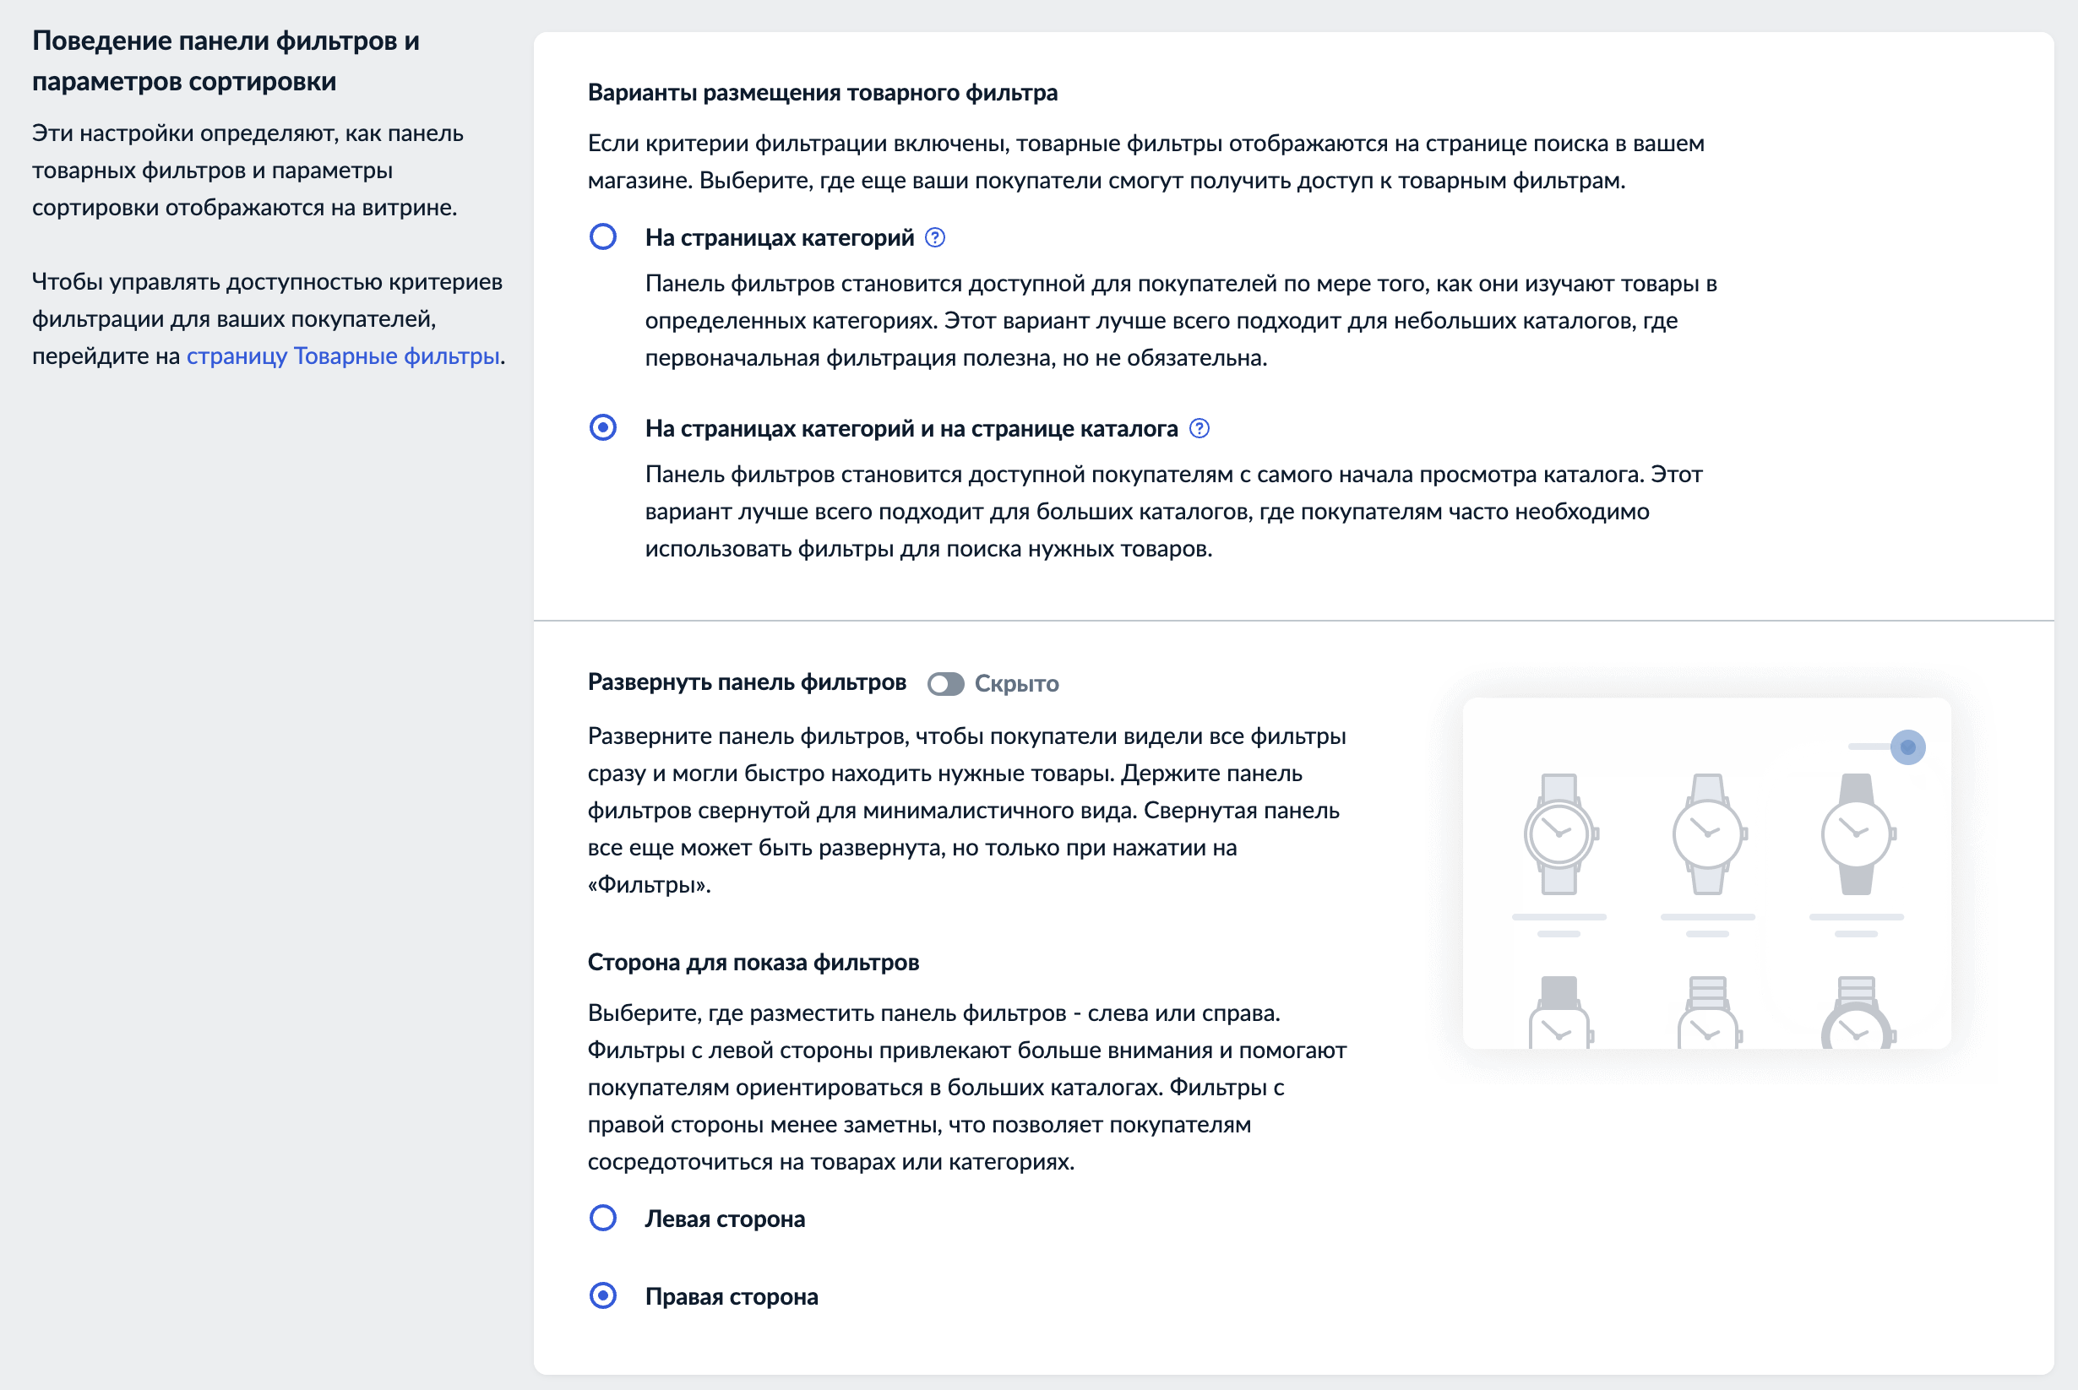The width and height of the screenshot is (2078, 1390).
Task: Click 'Поведение панели фильтров и параметров сортировки' title
Action: point(226,61)
